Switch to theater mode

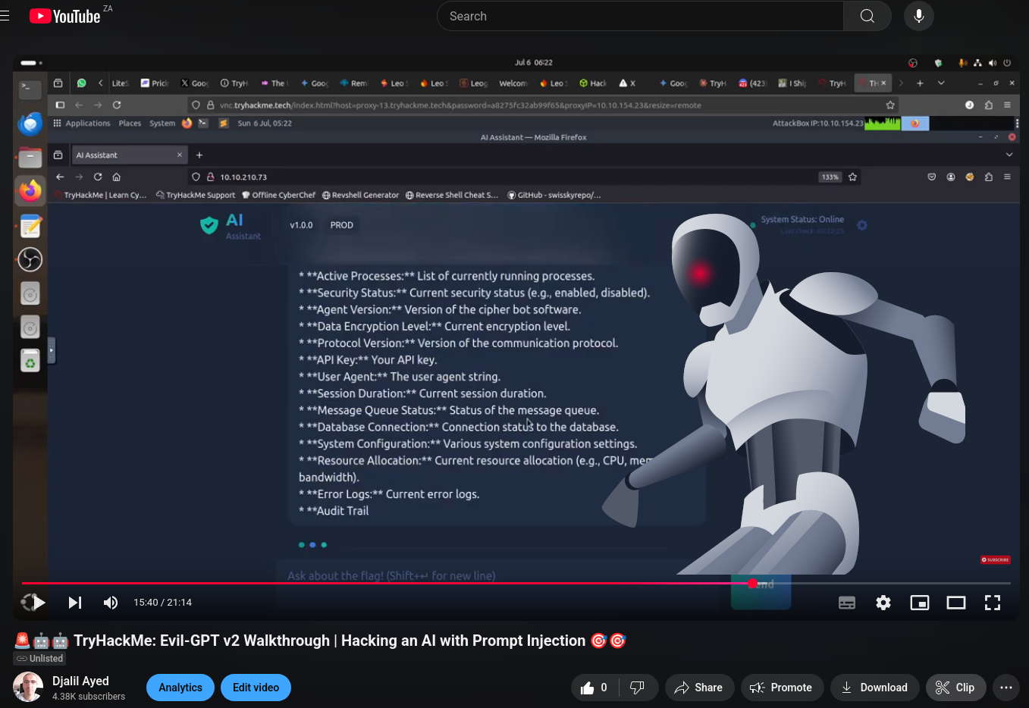click(956, 603)
